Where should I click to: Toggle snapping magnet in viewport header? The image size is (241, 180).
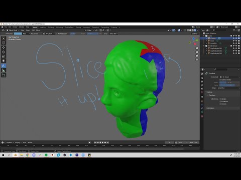point(101,30)
